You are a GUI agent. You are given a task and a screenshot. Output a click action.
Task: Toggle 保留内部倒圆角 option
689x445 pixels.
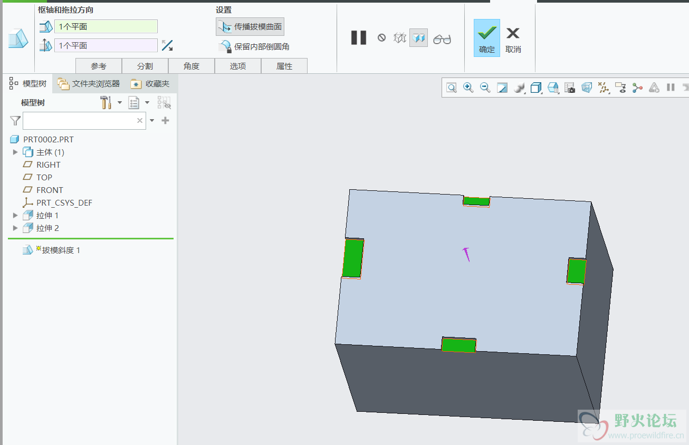pyautogui.click(x=254, y=46)
